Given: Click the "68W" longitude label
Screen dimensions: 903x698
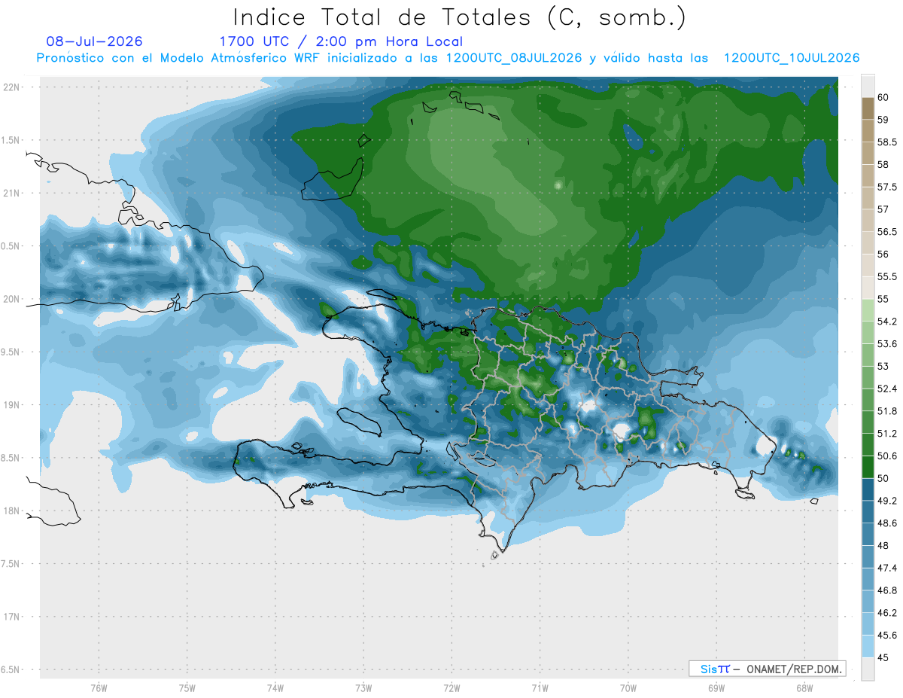Looking at the screenshot, I should point(804,687).
